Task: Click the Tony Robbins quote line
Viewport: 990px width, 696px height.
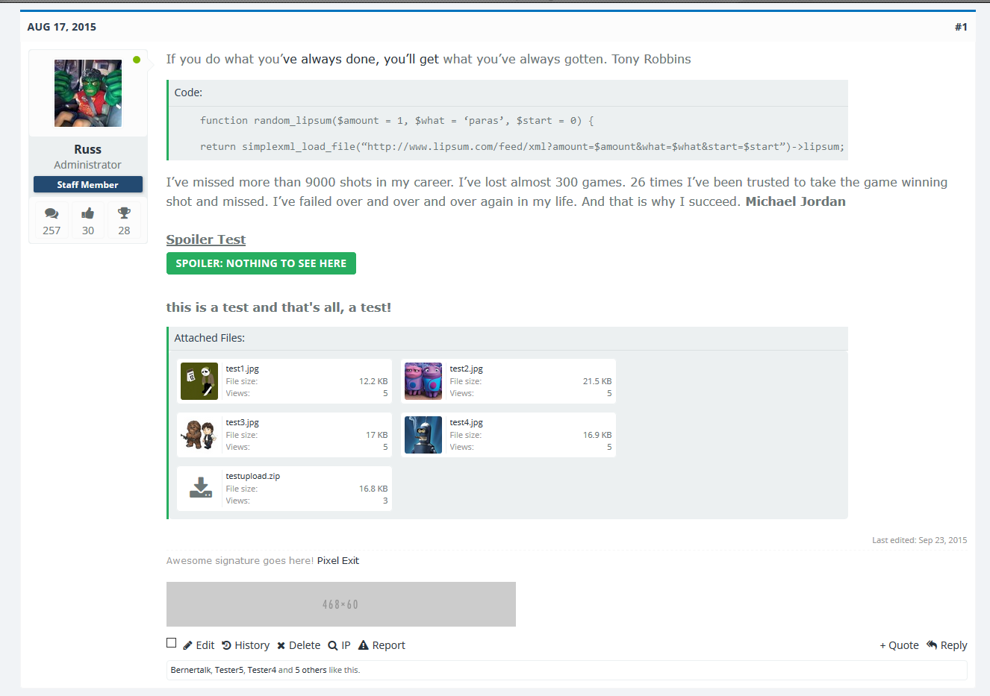Action: (429, 59)
